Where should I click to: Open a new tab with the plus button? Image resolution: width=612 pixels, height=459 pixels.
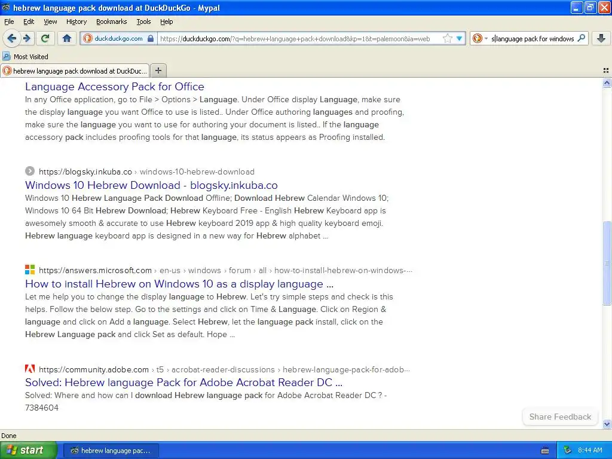pyautogui.click(x=158, y=71)
